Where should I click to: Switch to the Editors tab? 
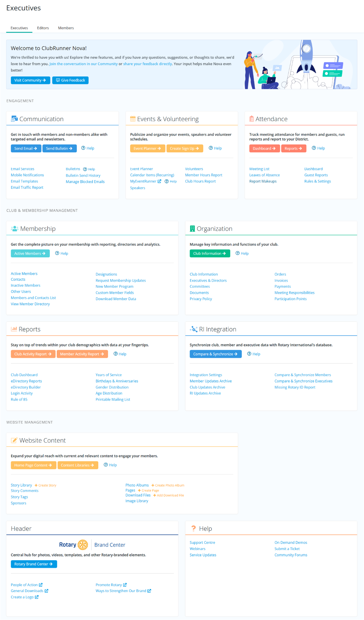pyautogui.click(x=43, y=28)
